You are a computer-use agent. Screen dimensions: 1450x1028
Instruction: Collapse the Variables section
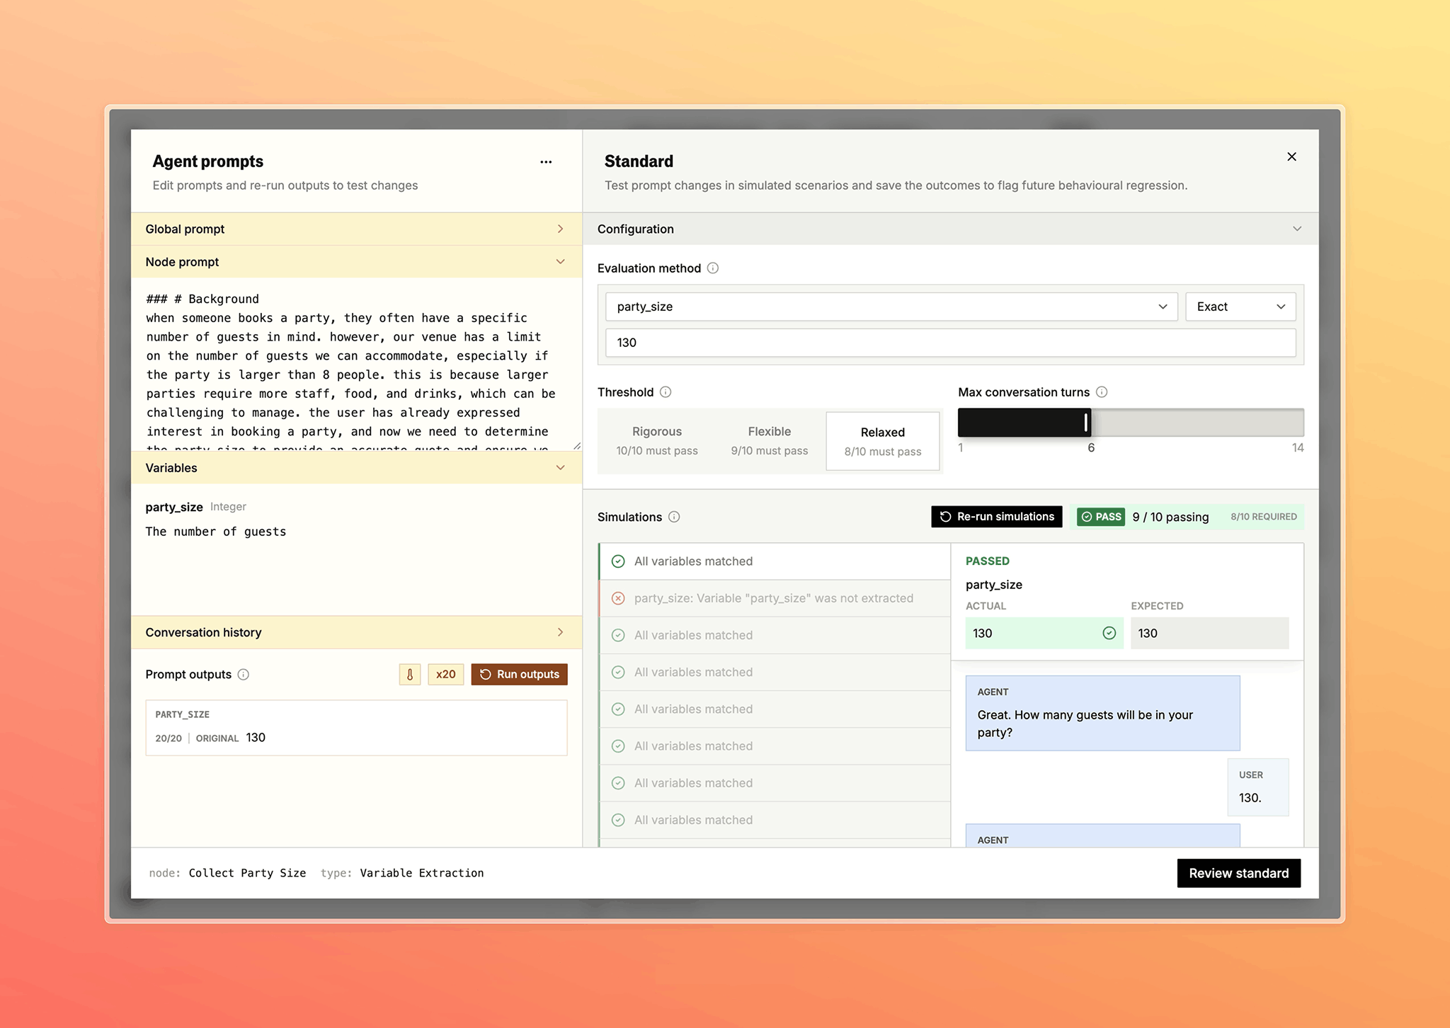tap(560, 468)
